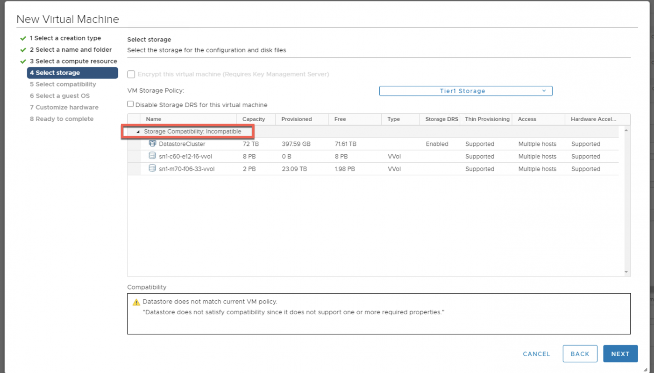Click the sn1-c60-e12-16-vvol datastore icon

click(152, 156)
